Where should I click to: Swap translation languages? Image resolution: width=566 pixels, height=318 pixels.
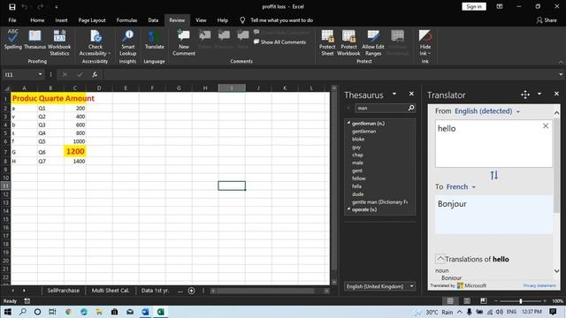[494, 175]
